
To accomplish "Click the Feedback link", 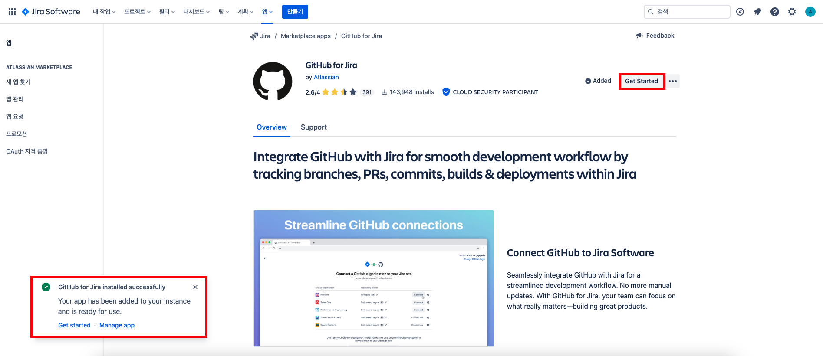I will point(660,36).
